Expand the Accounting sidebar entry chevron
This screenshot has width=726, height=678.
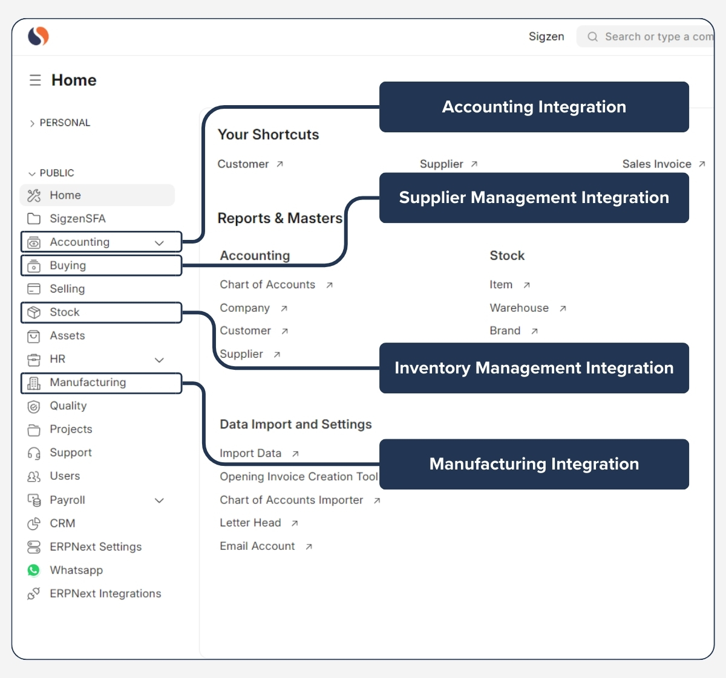tap(159, 242)
